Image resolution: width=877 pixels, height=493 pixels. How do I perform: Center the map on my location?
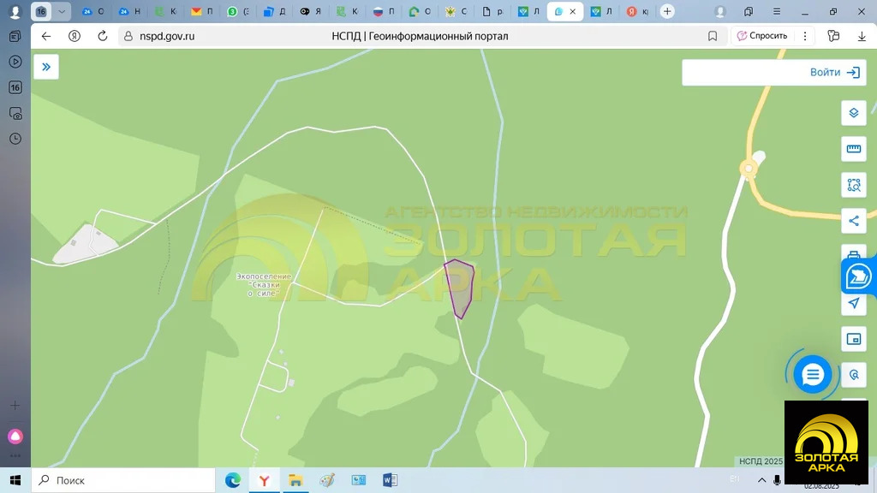[853, 303]
